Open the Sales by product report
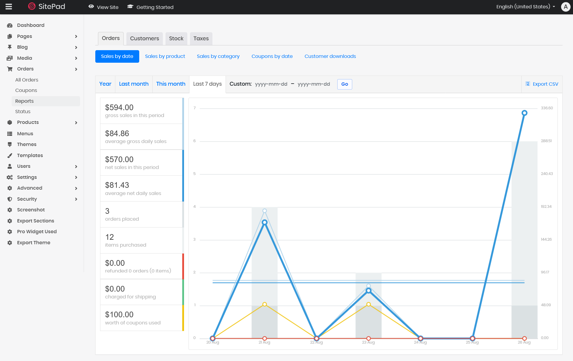This screenshot has width=573, height=361. click(x=165, y=56)
